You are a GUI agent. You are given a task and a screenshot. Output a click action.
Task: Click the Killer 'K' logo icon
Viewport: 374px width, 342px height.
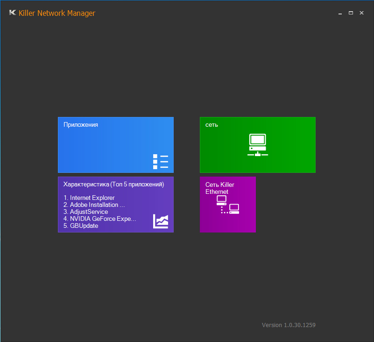pyautogui.click(x=13, y=13)
